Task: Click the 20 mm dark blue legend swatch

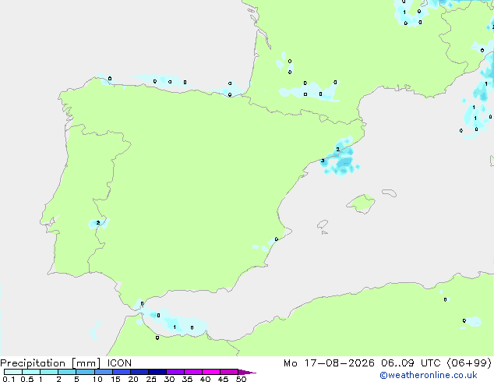Action: [139, 372]
